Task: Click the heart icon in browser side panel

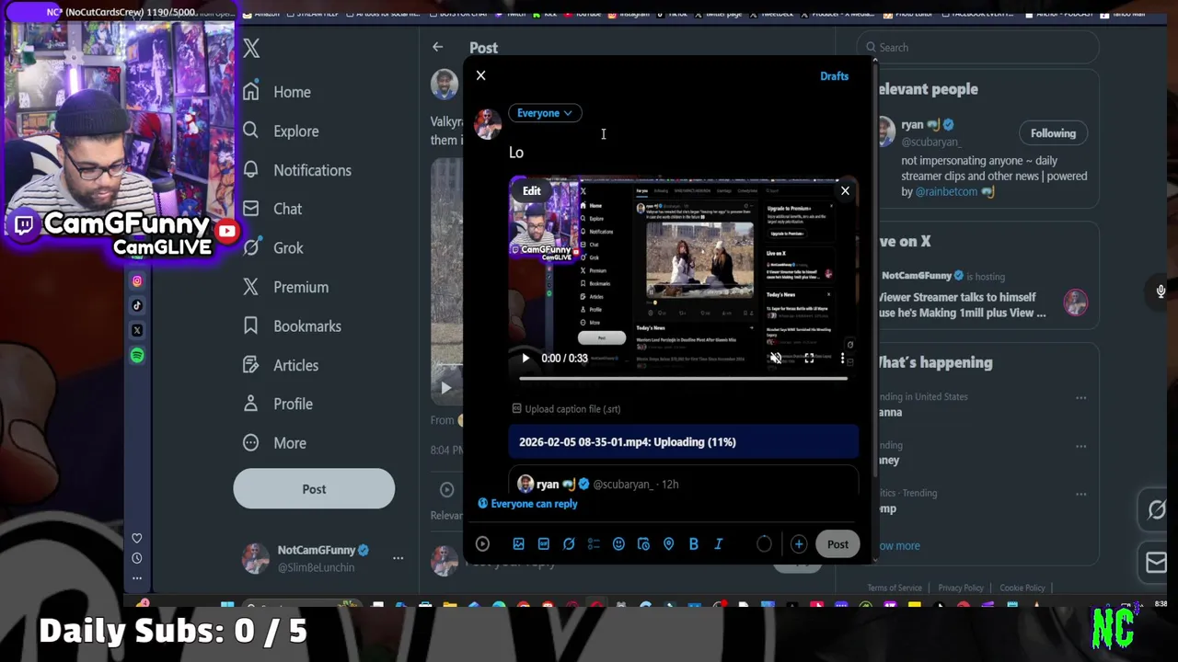Action: coord(137,538)
